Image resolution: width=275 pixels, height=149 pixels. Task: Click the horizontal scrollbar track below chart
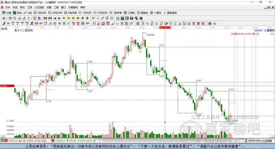168,141
